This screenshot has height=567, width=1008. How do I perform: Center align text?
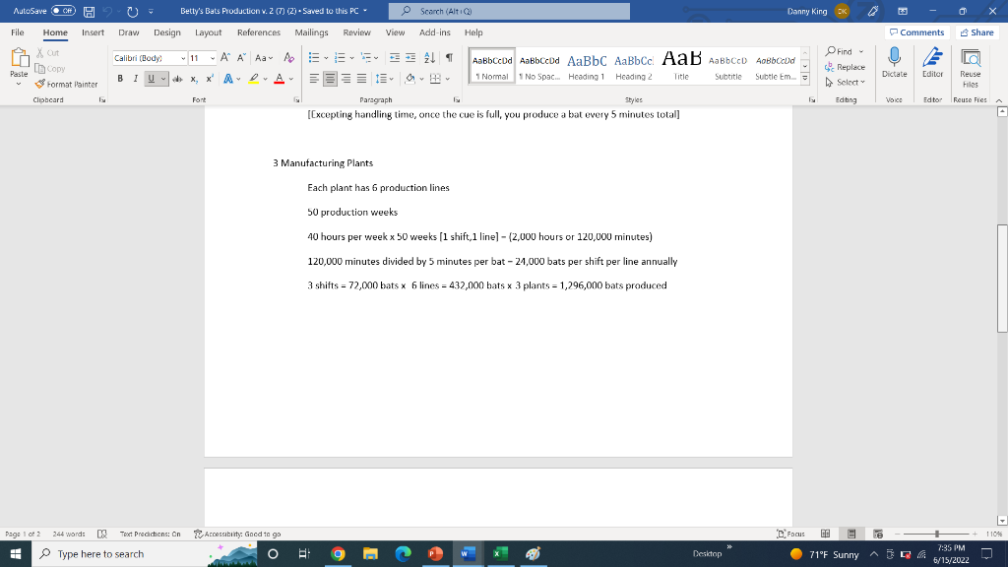(x=330, y=79)
